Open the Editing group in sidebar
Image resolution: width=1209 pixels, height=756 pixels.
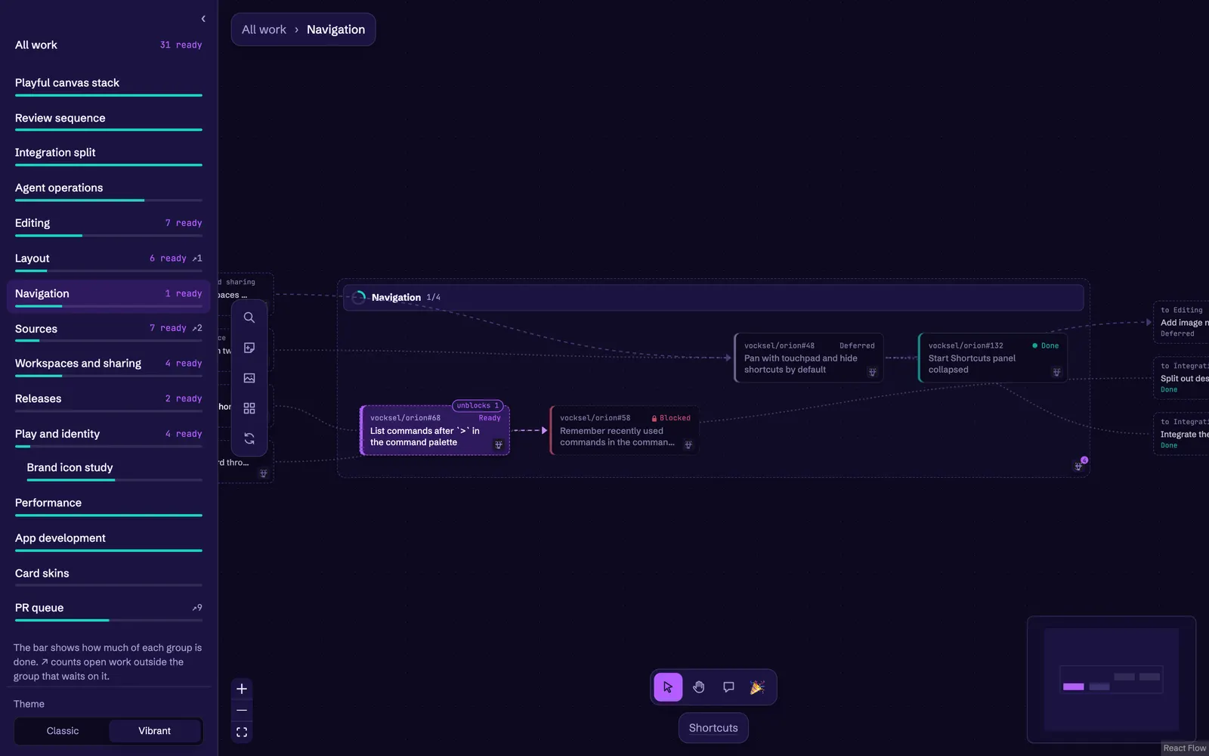(x=109, y=225)
